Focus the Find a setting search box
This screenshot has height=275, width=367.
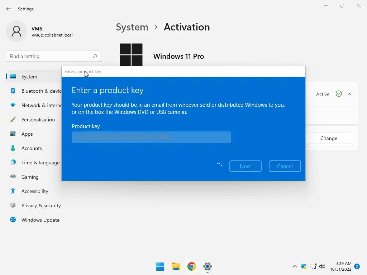click(x=54, y=56)
